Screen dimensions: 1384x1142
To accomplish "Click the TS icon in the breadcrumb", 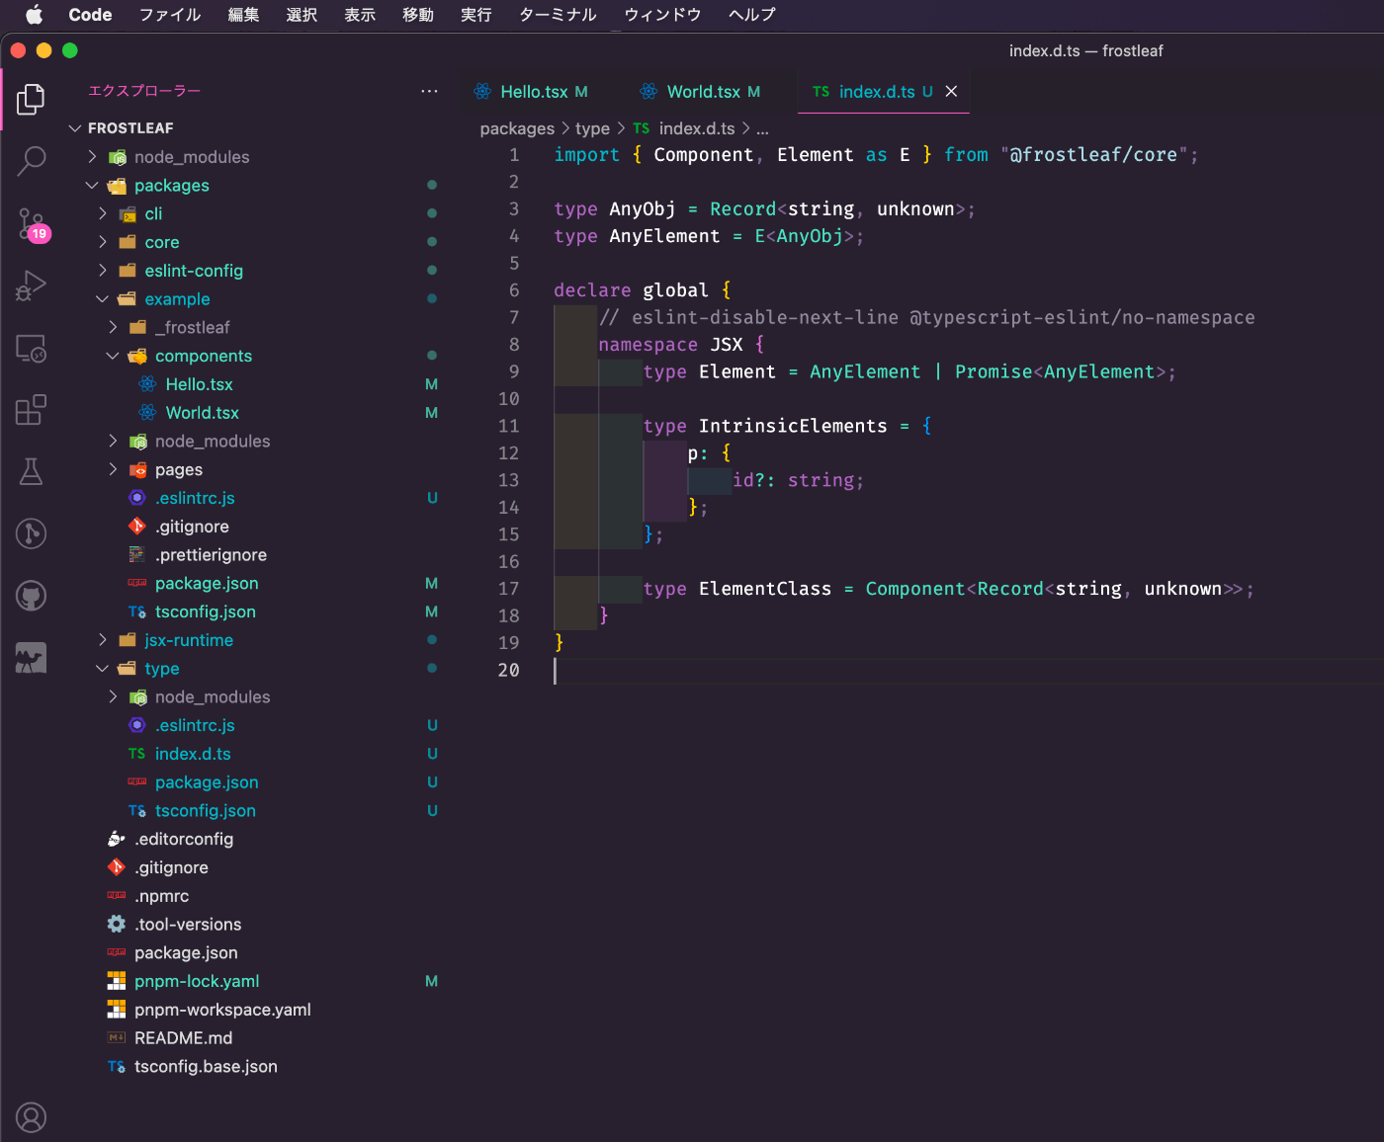I will pos(642,128).
